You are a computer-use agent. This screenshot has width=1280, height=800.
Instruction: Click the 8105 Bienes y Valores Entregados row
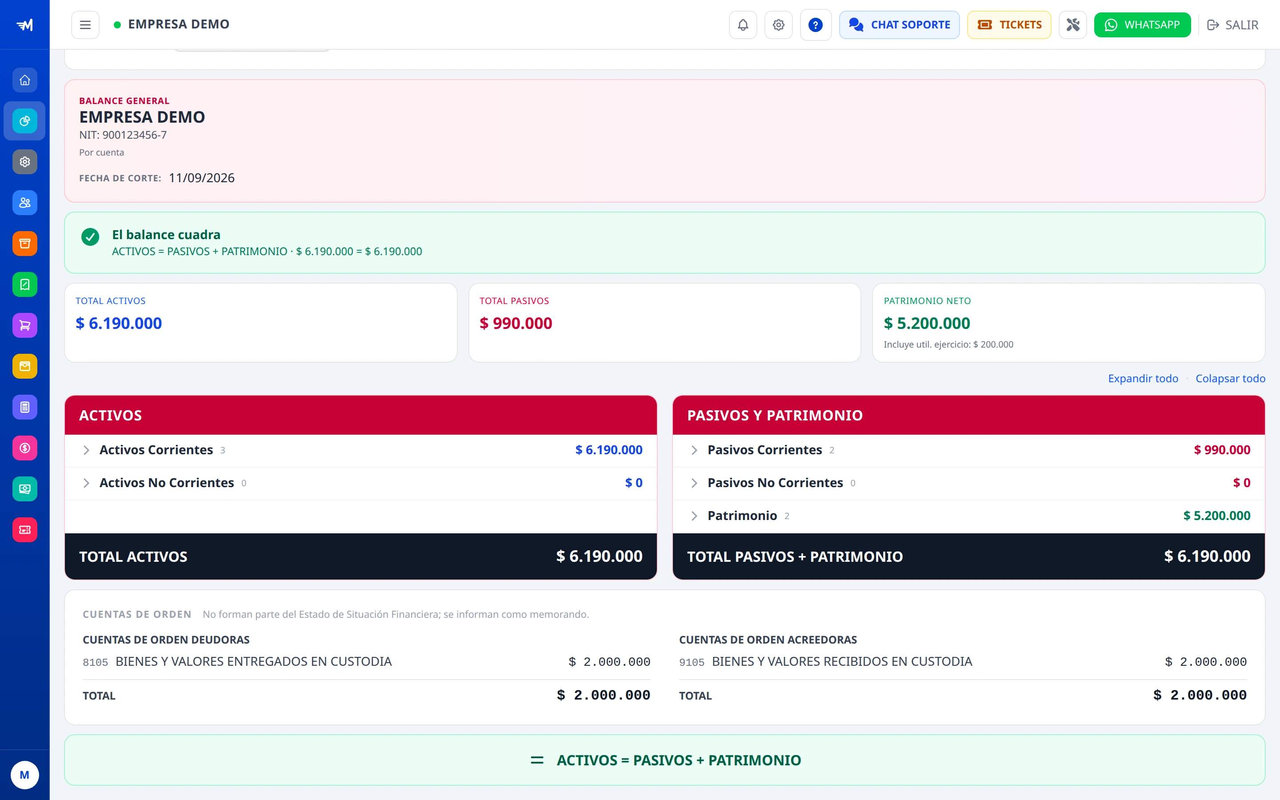(366, 662)
